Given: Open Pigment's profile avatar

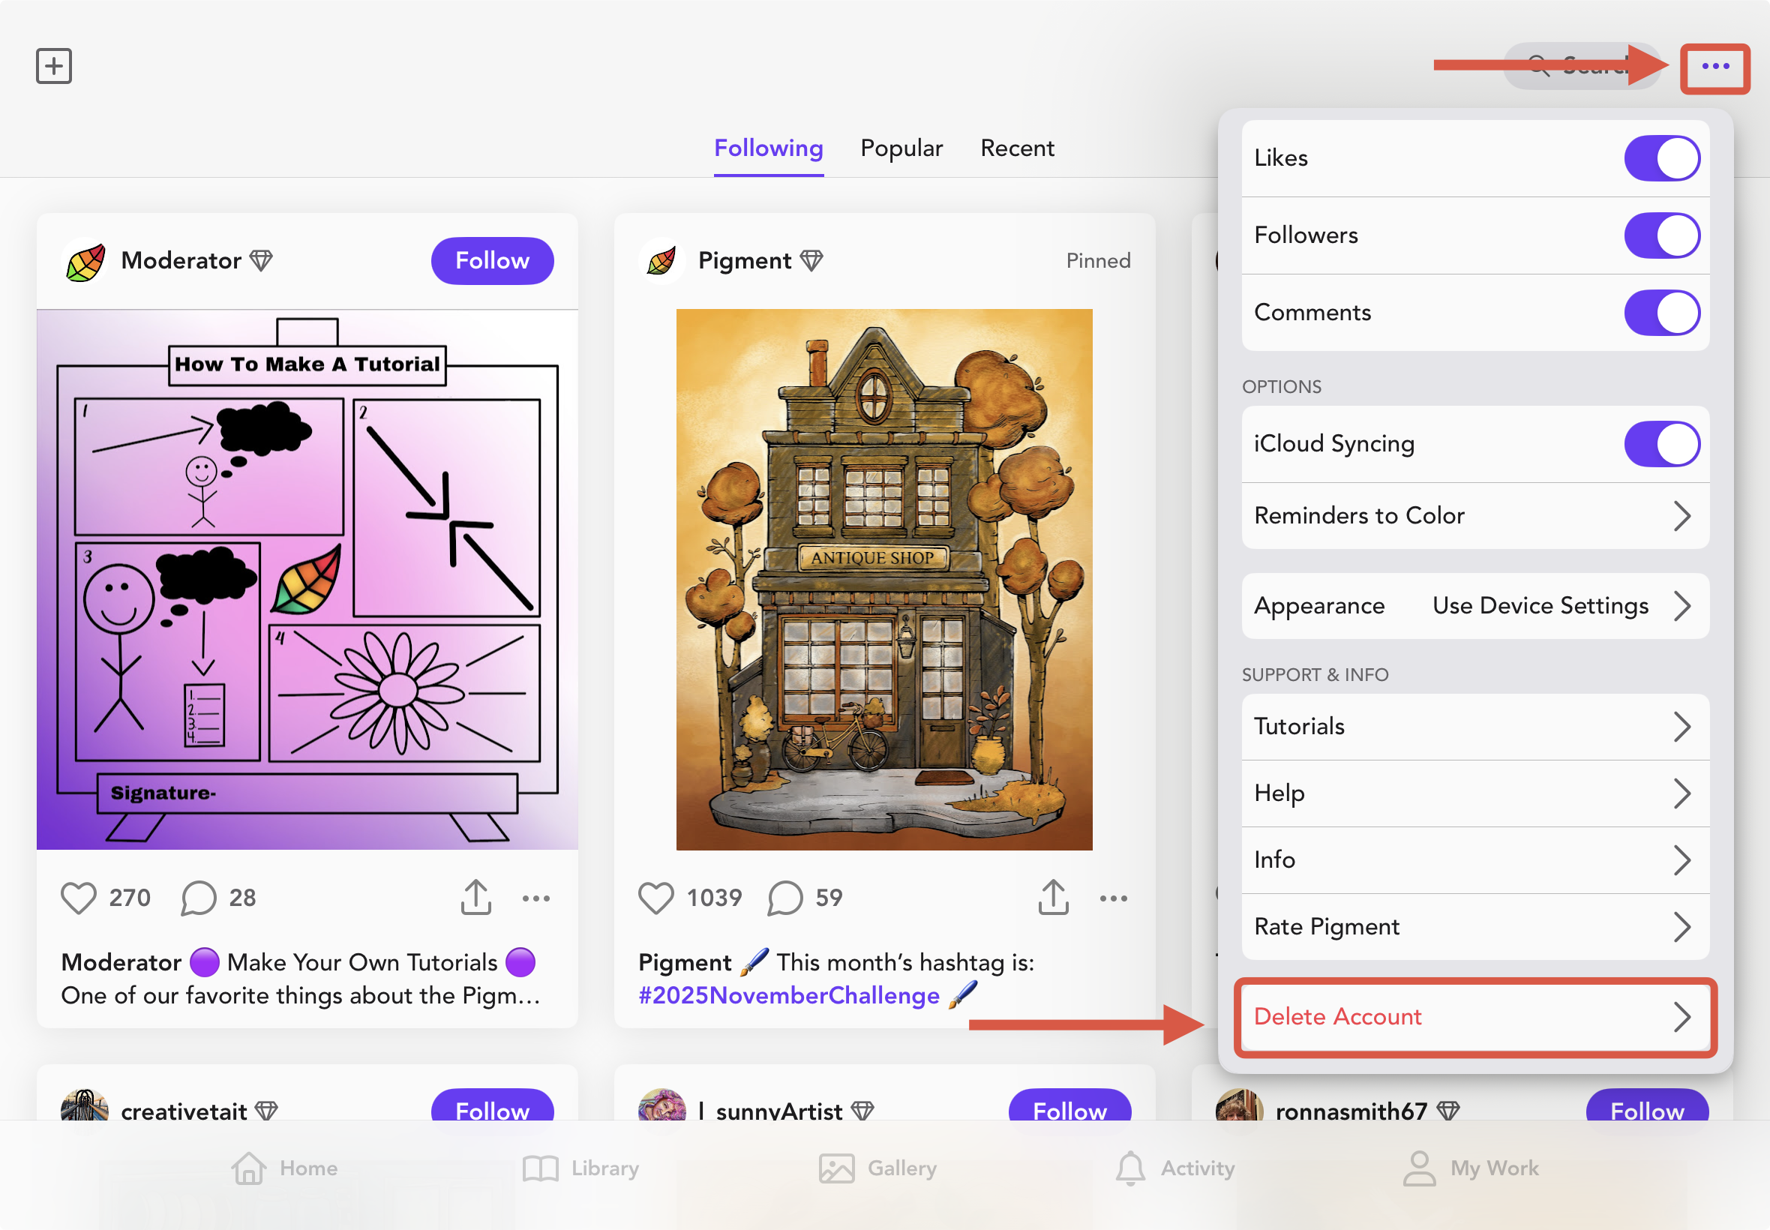Looking at the screenshot, I should [x=662, y=261].
